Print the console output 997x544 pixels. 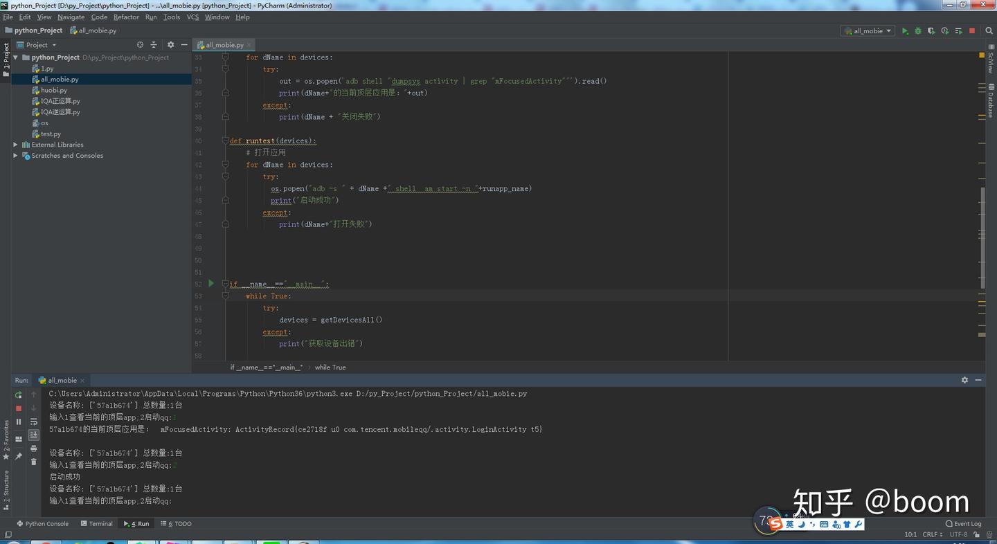pyautogui.click(x=33, y=448)
